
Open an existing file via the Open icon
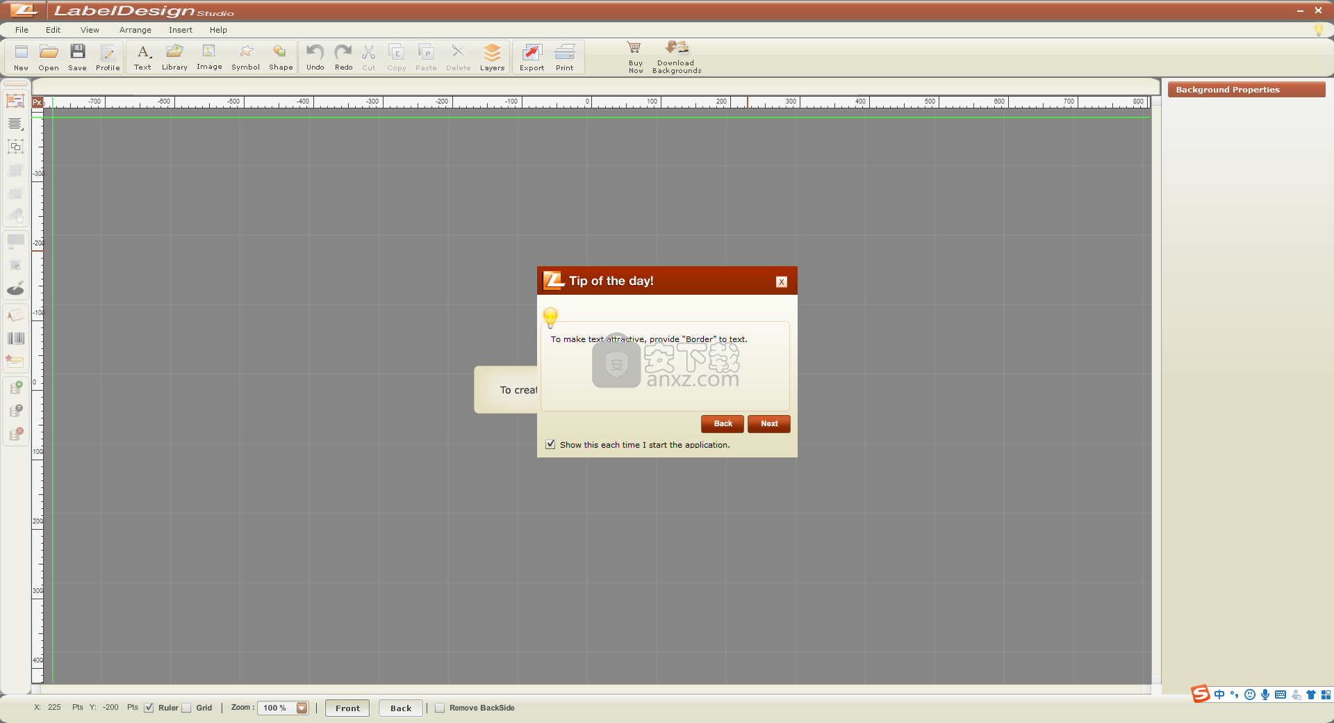coord(49,57)
